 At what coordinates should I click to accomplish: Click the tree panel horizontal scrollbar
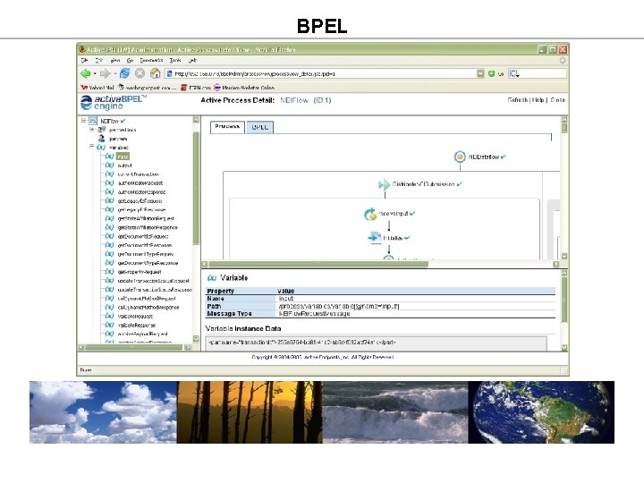coord(133,347)
